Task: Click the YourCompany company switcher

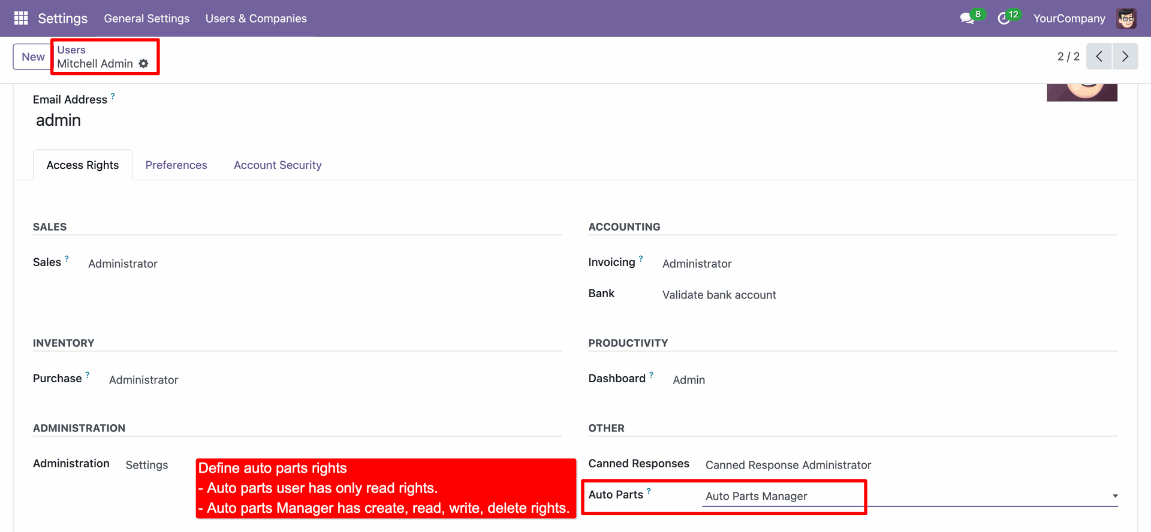Action: coord(1069,19)
